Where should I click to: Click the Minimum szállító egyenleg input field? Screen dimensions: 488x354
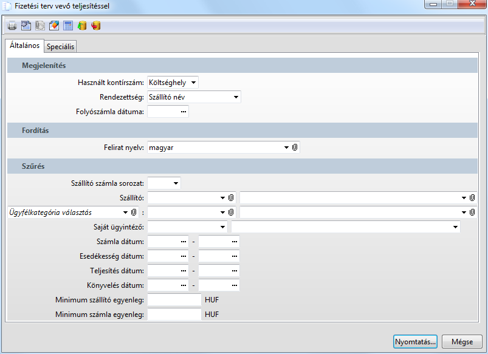click(174, 300)
